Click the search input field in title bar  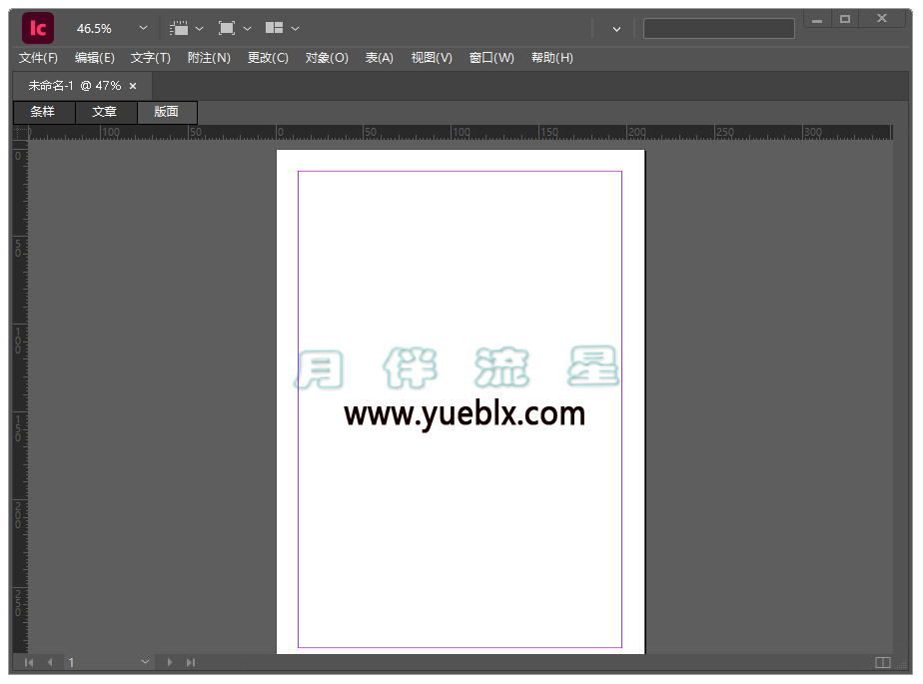point(718,29)
